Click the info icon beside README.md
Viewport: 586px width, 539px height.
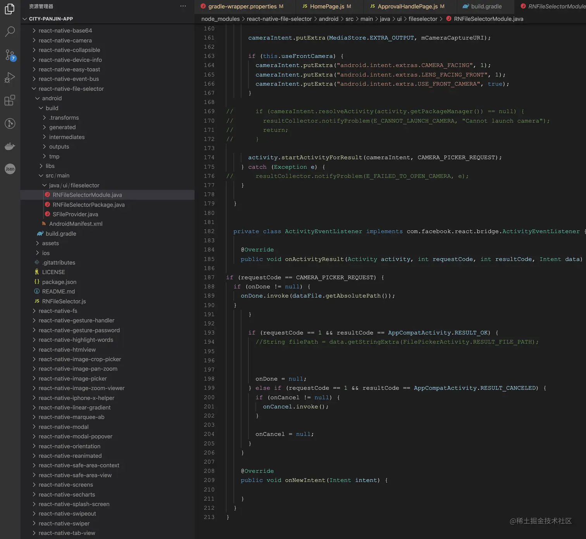(37, 291)
